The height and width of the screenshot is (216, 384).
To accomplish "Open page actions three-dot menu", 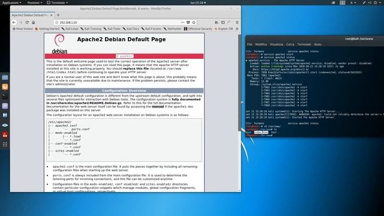I will (x=182, y=22).
